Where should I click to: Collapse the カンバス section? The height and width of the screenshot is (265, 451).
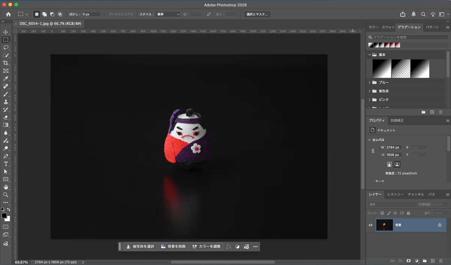coord(369,140)
